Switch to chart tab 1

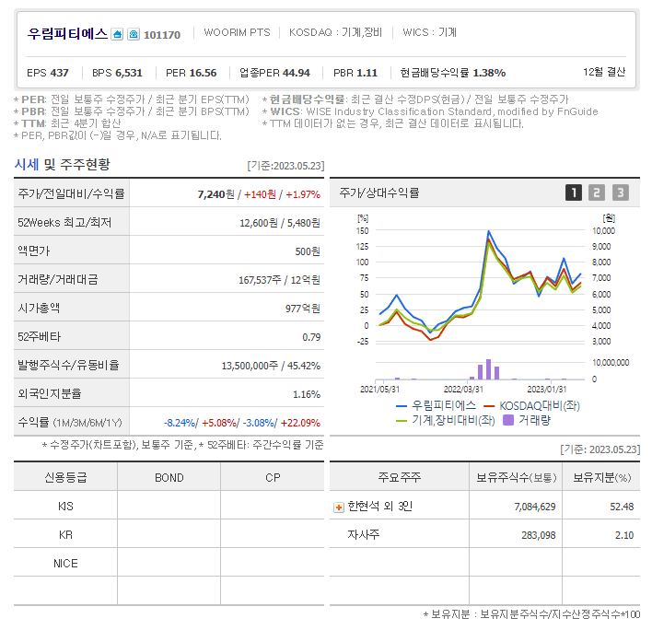pyautogui.click(x=574, y=192)
